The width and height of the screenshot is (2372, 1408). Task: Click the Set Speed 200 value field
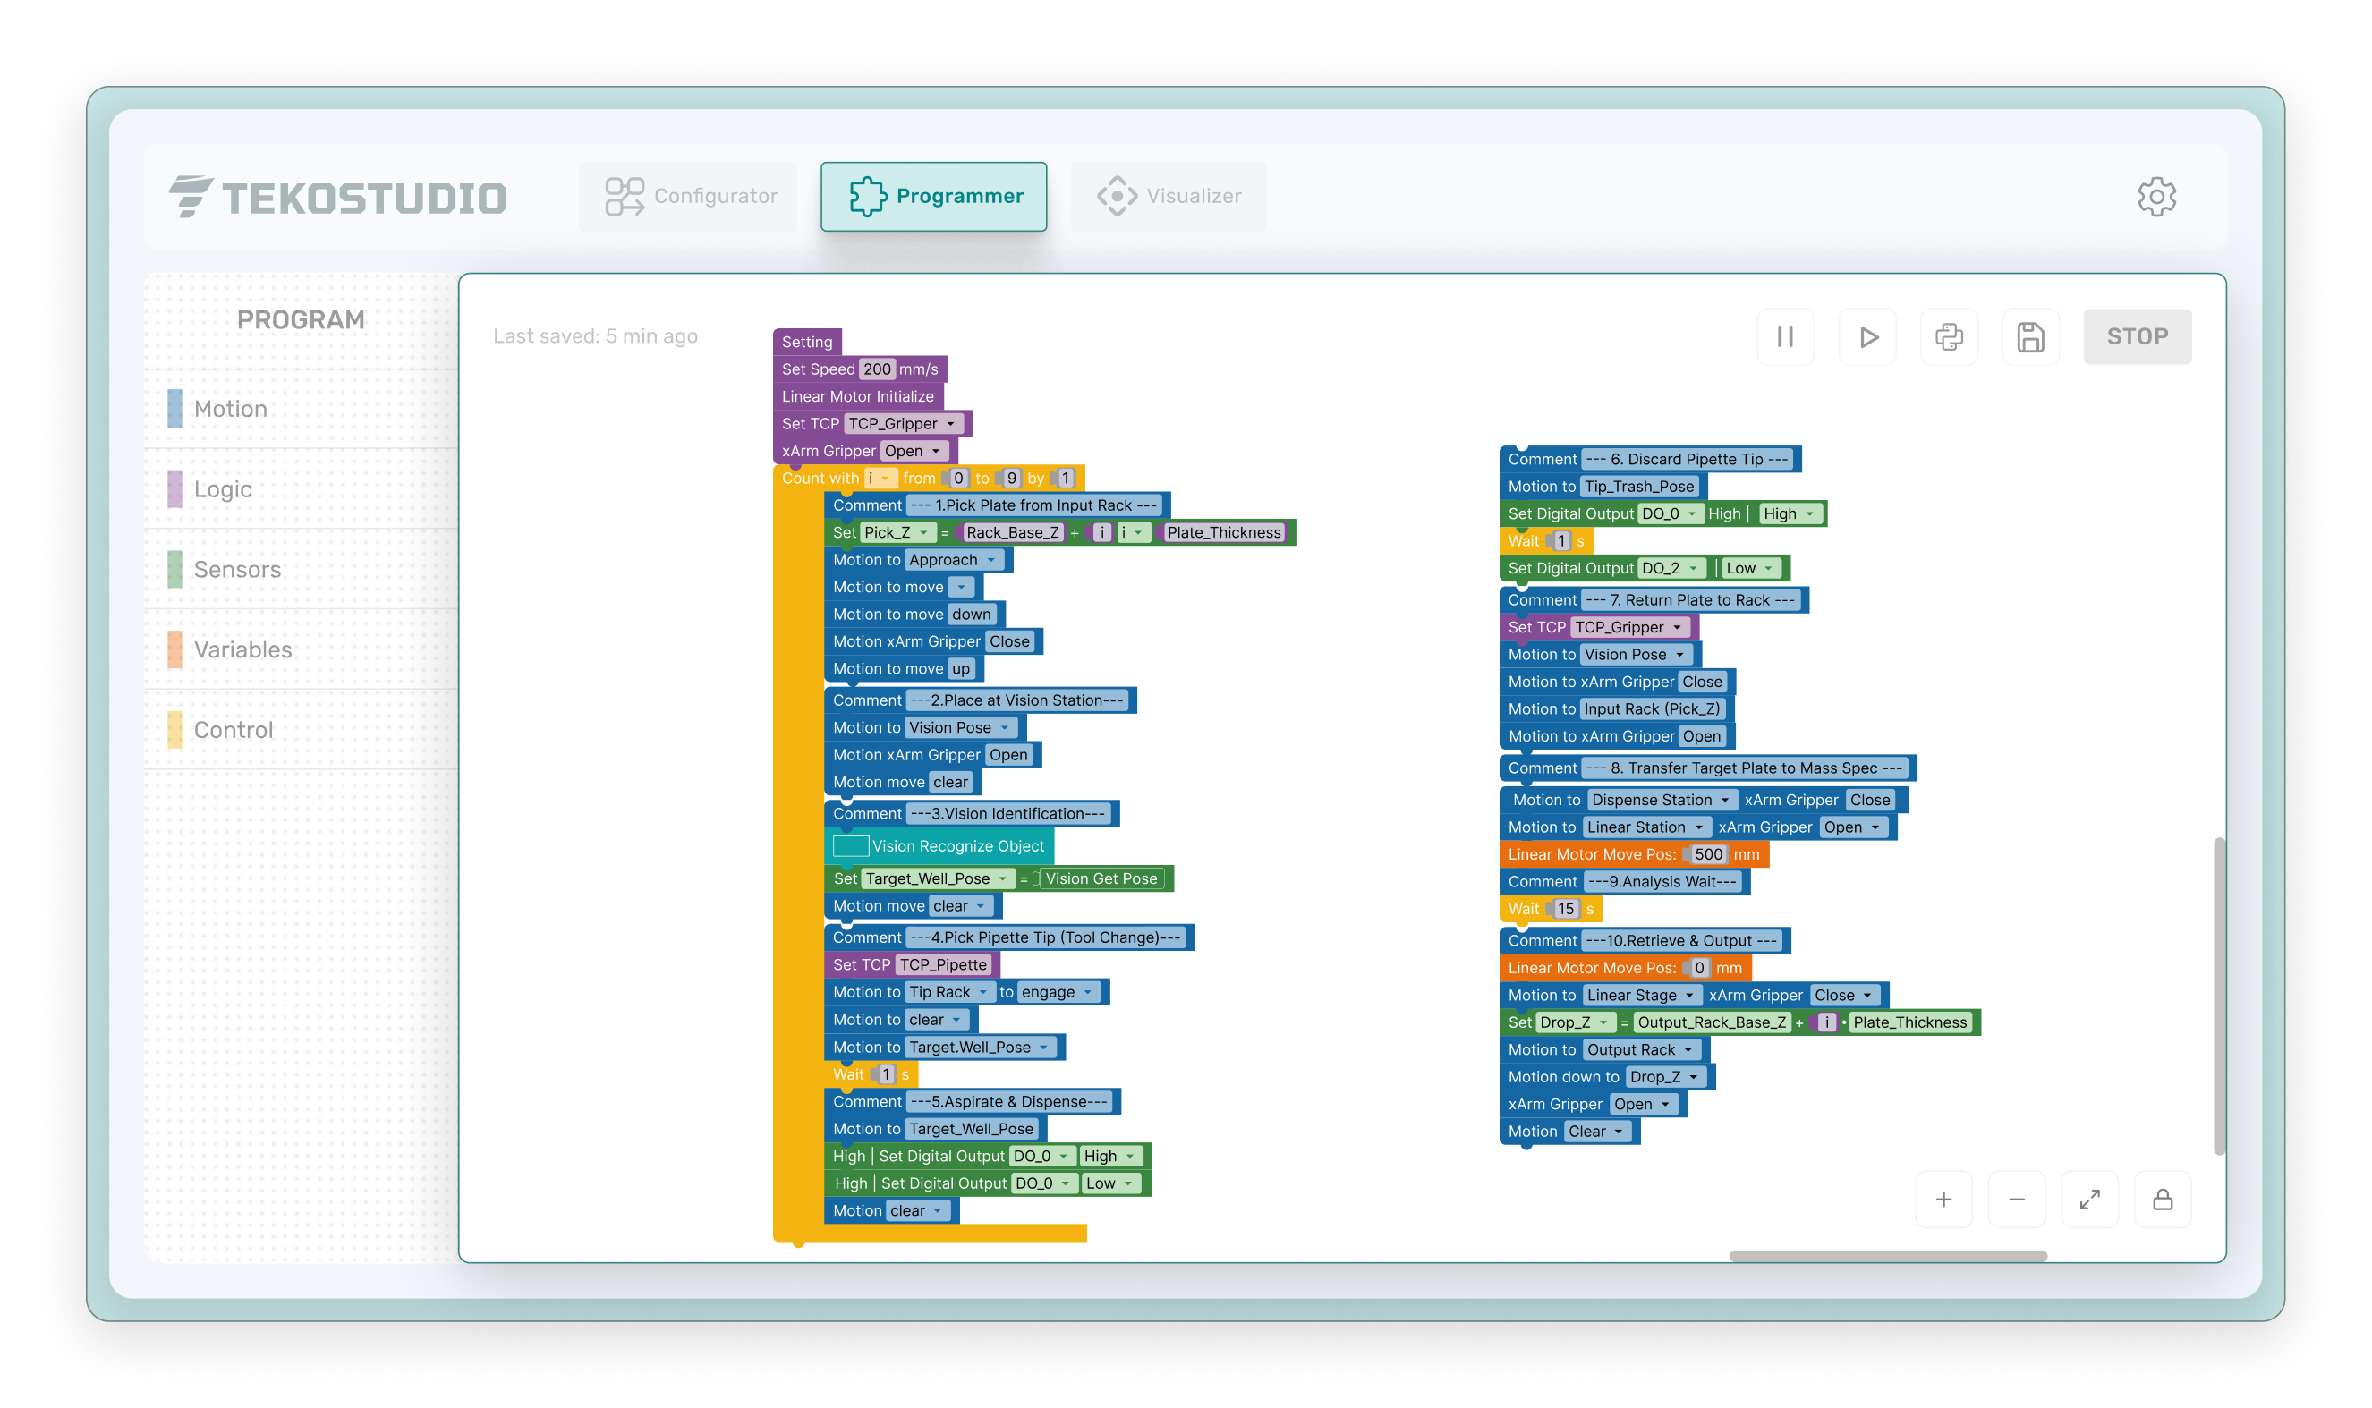877,369
